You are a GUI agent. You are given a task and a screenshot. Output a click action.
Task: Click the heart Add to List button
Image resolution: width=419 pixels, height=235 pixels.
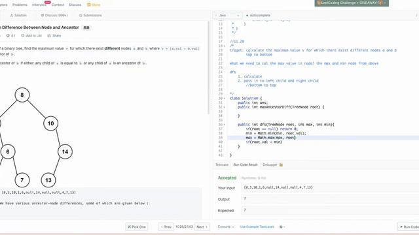pos(31,36)
